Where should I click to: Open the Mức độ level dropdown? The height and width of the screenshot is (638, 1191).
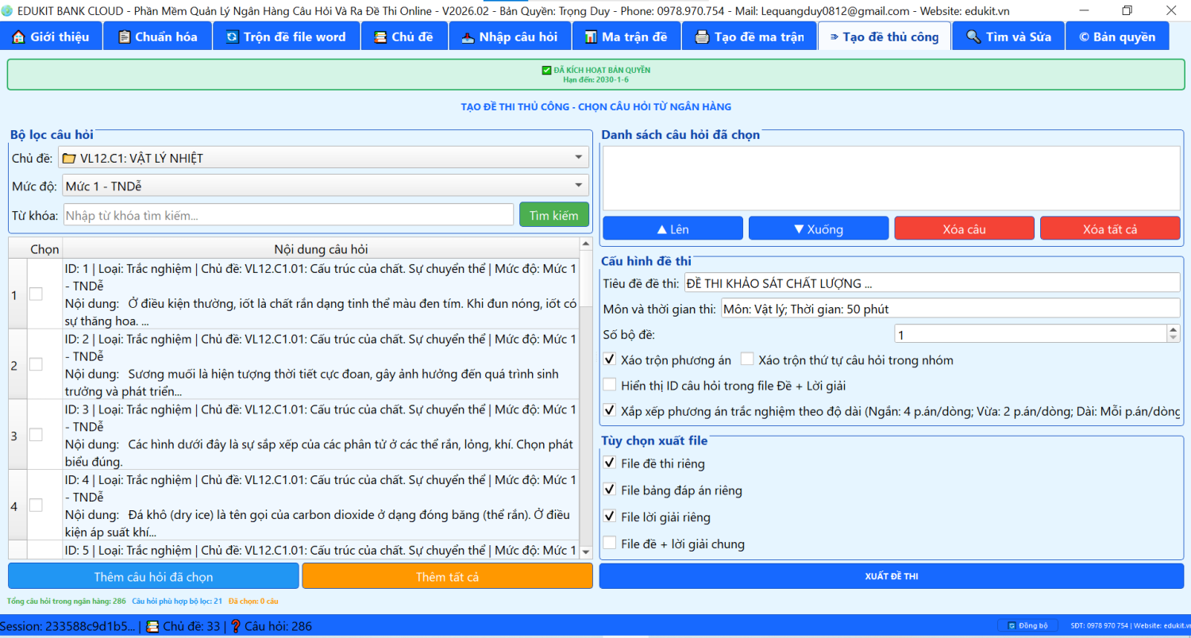click(578, 186)
